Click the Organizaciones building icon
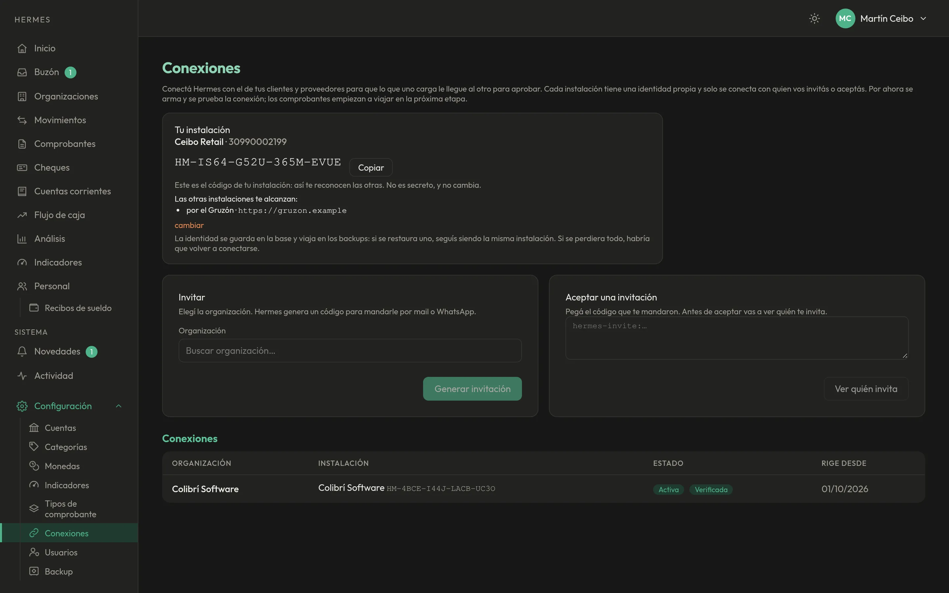 point(22,97)
